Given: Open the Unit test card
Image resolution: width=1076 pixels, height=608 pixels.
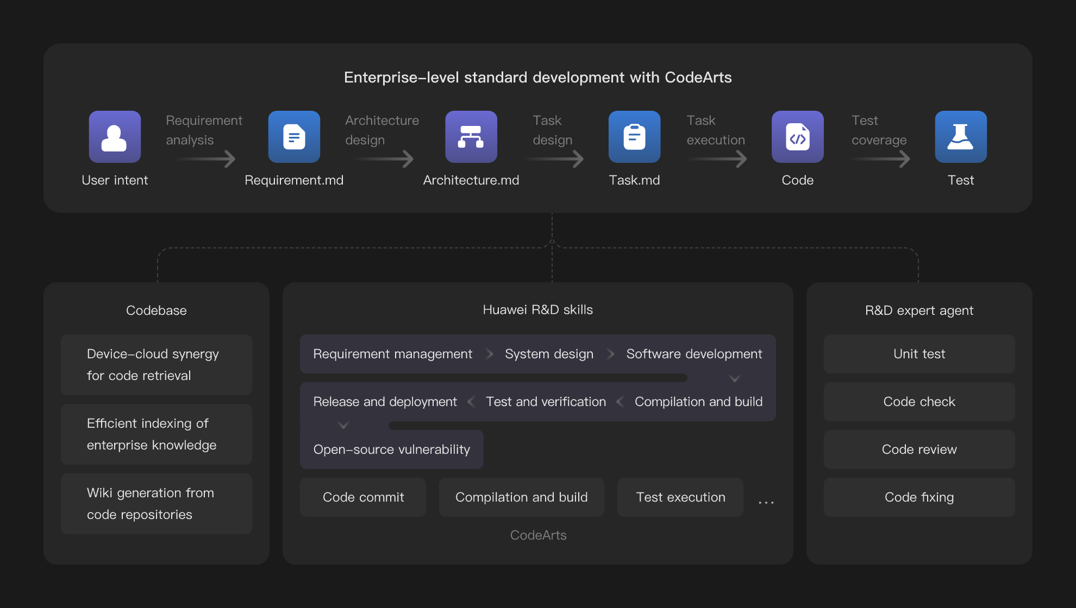Looking at the screenshot, I should pos(919,354).
